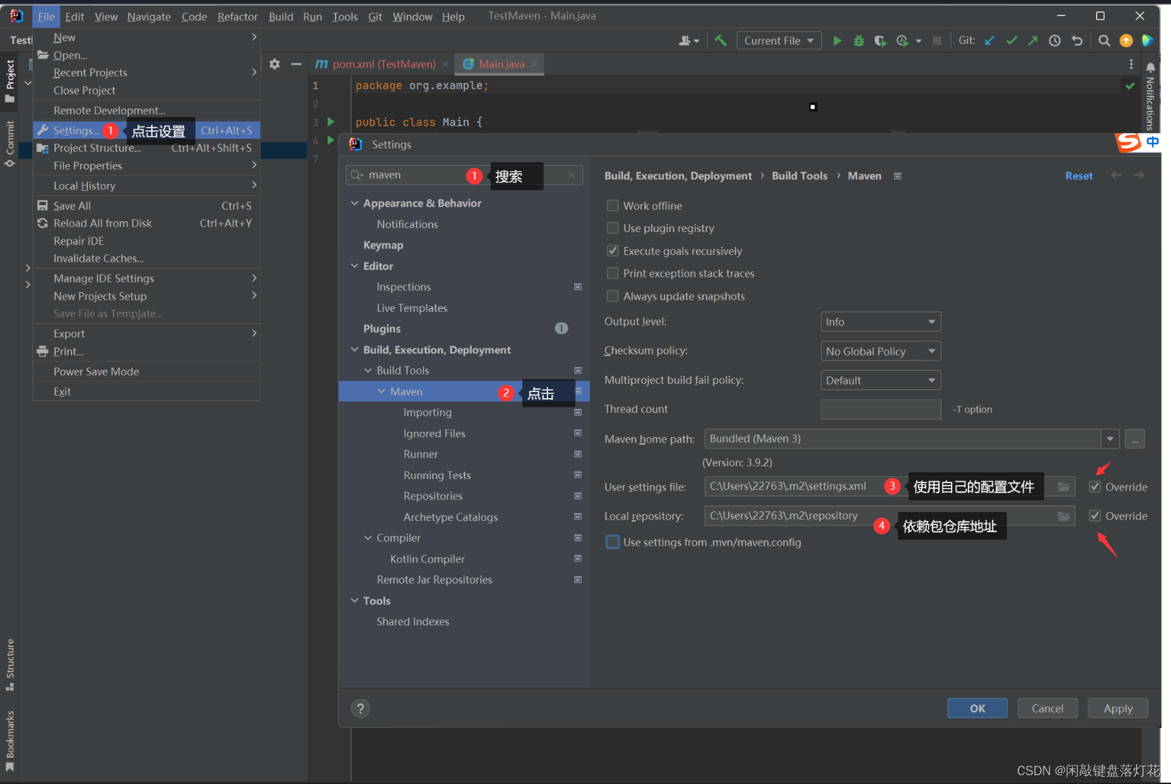Click Git Push arrow icon

[x=1033, y=40]
